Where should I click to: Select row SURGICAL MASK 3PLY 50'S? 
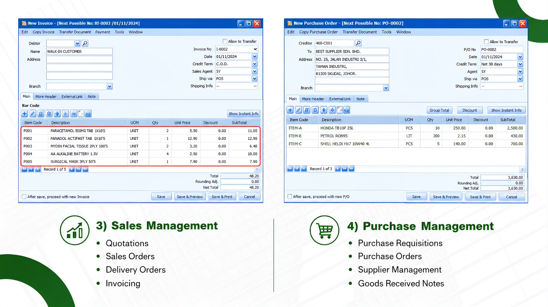point(140,162)
